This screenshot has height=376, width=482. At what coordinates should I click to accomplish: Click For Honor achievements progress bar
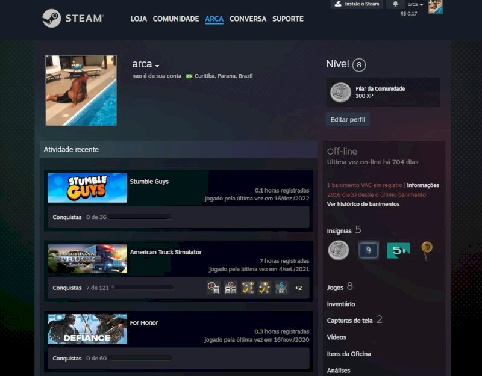point(140,358)
